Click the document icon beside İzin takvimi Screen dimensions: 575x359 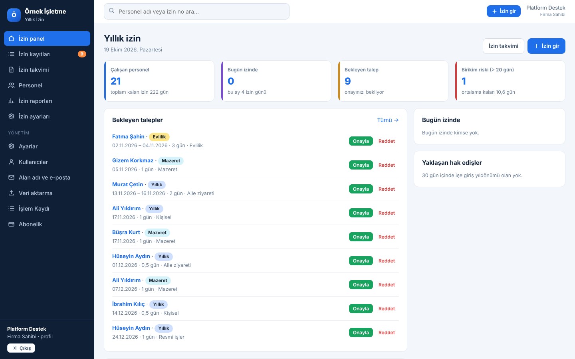point(12,70)
